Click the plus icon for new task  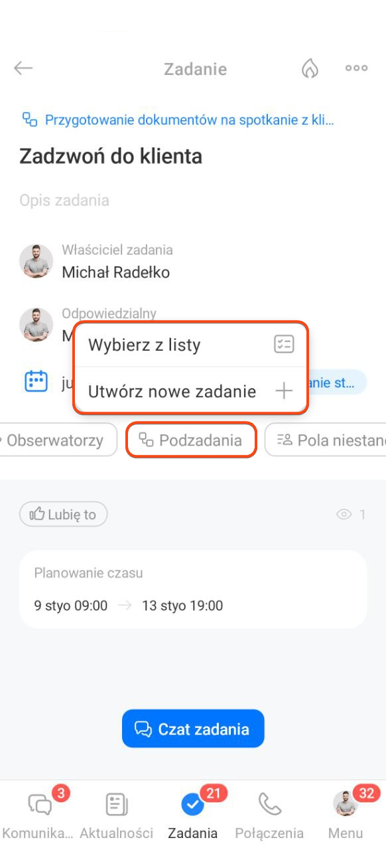pos(284,391)
